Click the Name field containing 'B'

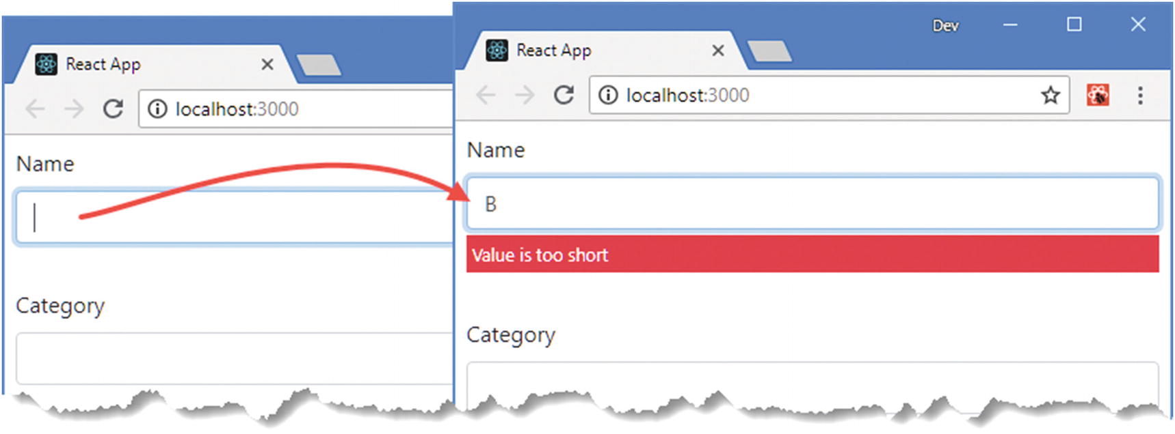coord(811,204)
